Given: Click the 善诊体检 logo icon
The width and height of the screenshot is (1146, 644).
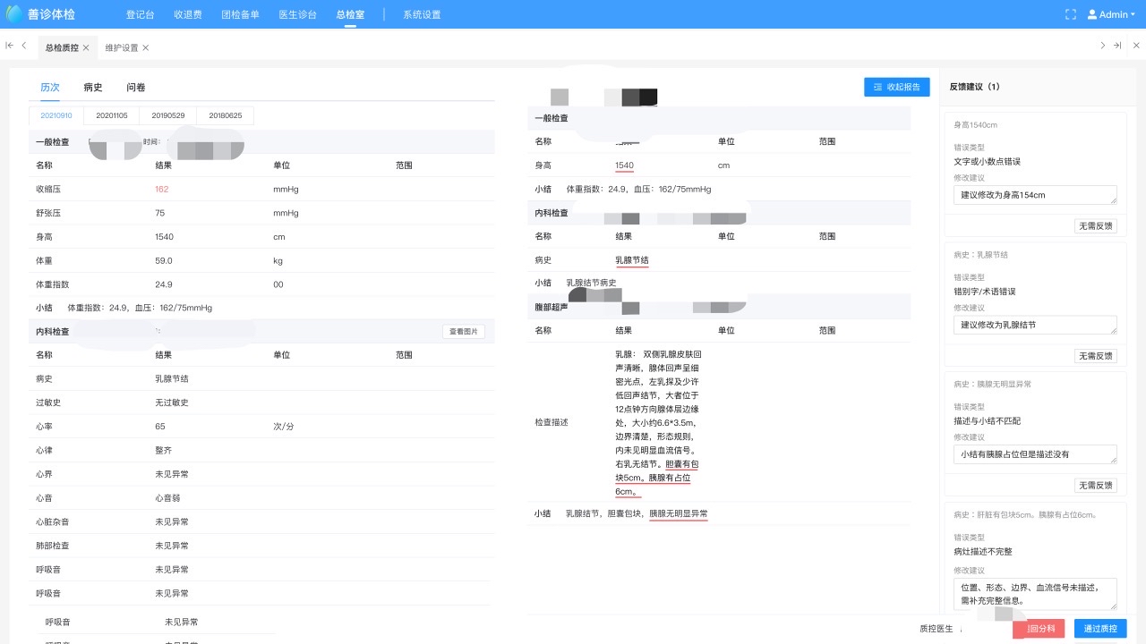Looking at the screenshot, I should tap(13, 14).
